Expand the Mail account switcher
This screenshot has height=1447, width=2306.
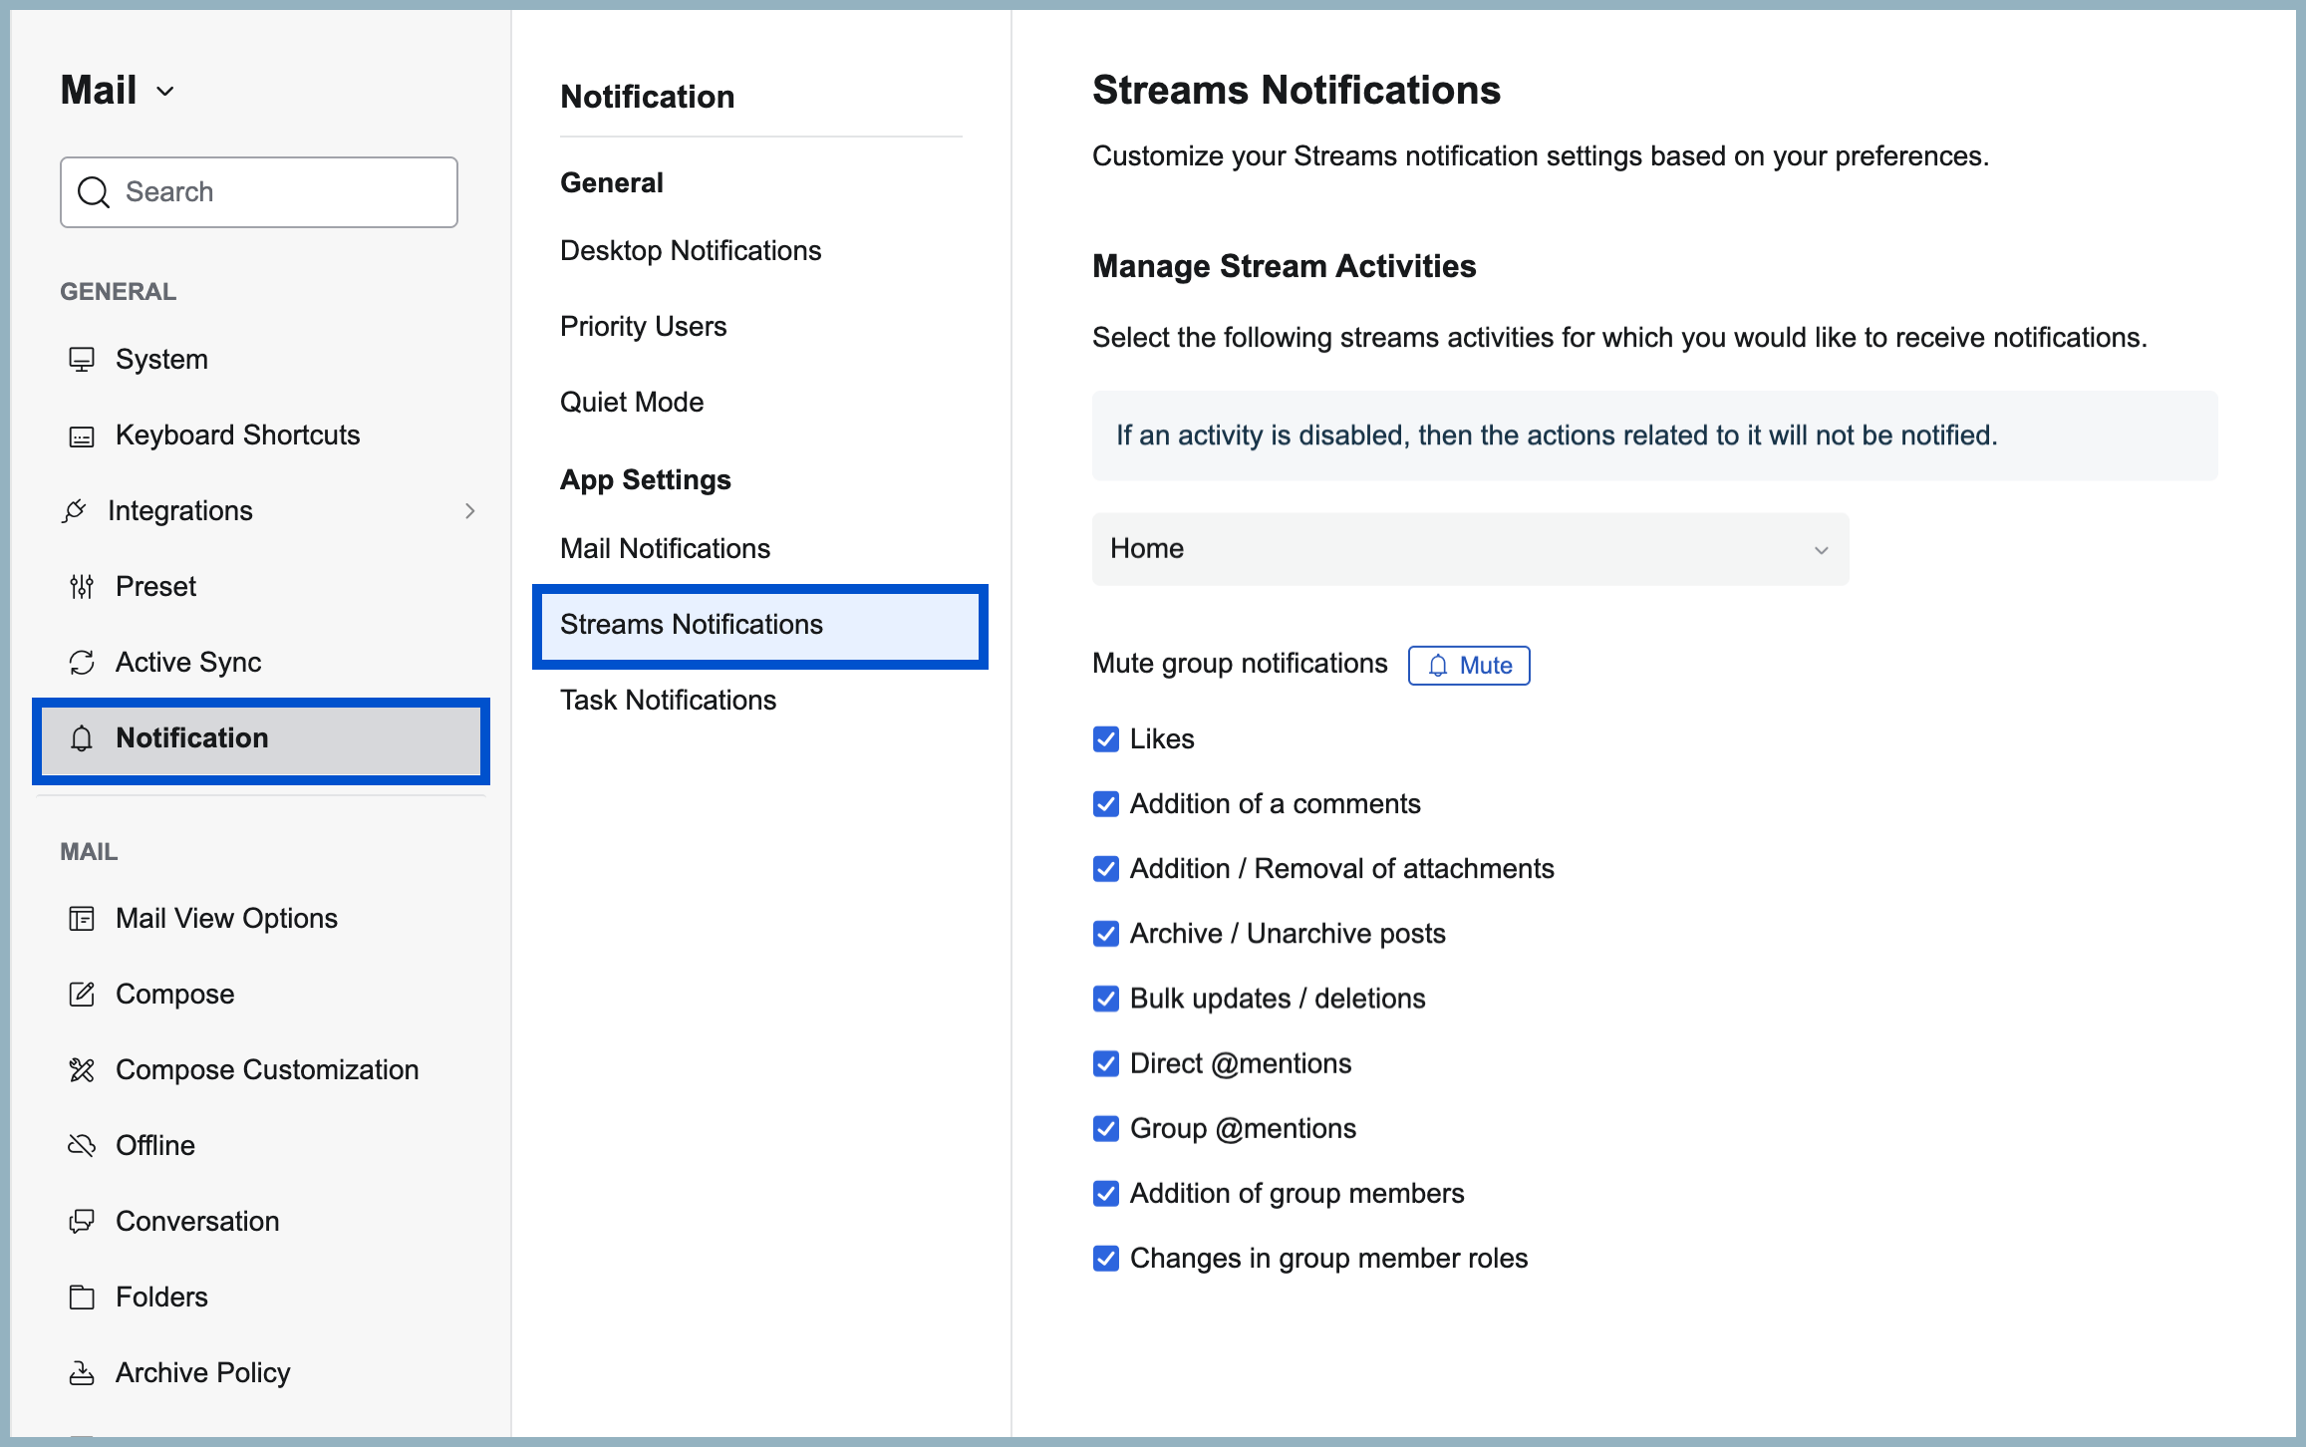tap(165, 91)
